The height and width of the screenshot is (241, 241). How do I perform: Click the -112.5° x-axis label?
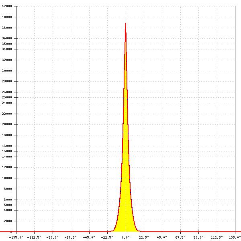(x=34, y=237)
